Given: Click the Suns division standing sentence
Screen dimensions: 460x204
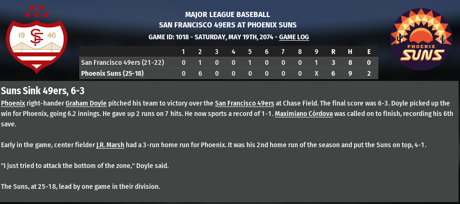Looking at the screenshot, I should pos(81,186).
